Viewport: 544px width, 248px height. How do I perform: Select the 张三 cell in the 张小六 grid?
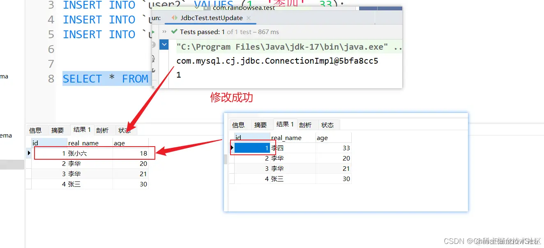[90, 184]
